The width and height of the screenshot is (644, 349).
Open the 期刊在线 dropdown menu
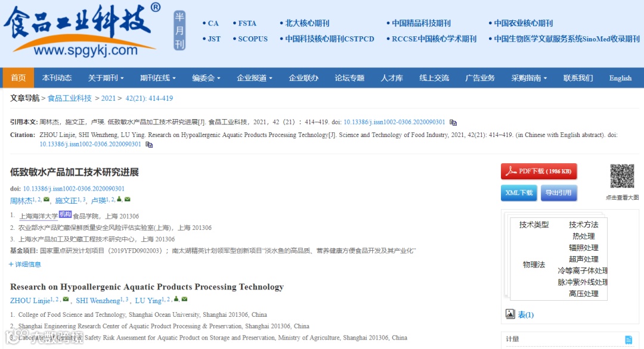click(157, 78)
